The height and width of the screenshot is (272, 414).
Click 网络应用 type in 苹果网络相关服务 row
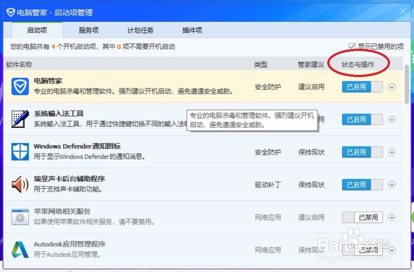(268, 218)
